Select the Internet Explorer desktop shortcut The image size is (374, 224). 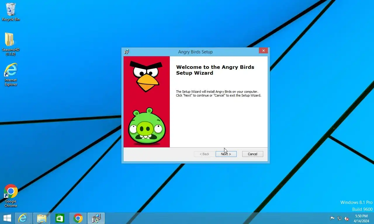(11, 75)
